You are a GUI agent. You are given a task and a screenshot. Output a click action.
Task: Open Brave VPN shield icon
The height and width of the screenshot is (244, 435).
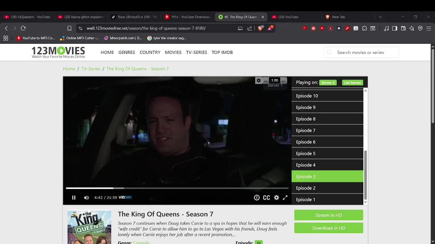click(x=420, y=28)
